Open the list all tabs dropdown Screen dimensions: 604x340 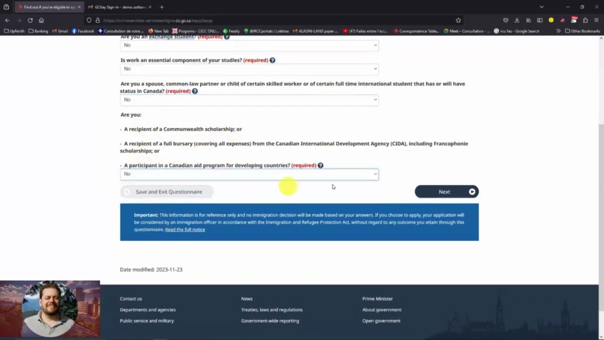542,7
